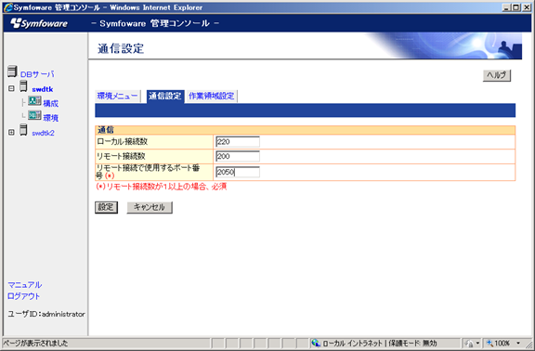This screenshot has height=351, width=535.
Task: Focus the port number field showing 2050
Action: (x=238, y=172)
